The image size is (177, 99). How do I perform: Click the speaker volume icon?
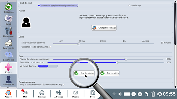(x=120, y=94)
